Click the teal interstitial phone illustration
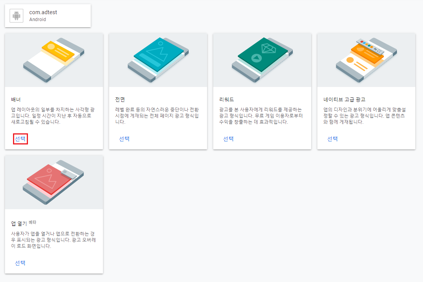Image resolution: width=423 pixels, height=282 pixels. click(158, 57)
